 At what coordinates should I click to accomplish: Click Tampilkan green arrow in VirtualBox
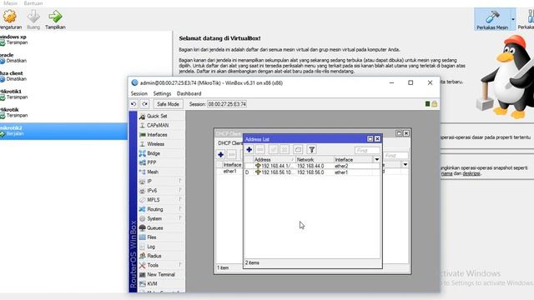tap(55, 17)
